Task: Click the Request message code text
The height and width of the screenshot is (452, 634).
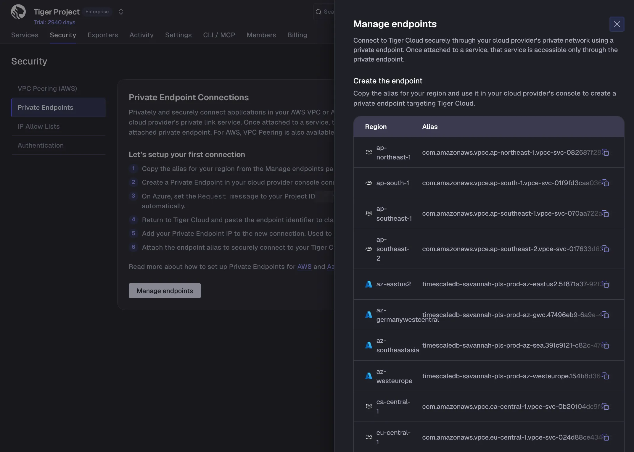Action: (x=228, y=196)
